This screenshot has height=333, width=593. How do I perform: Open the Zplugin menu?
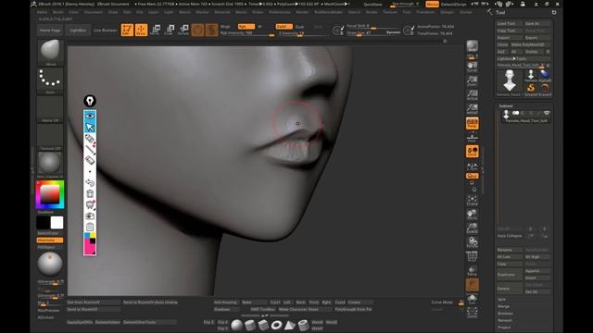tap(447, 12)
